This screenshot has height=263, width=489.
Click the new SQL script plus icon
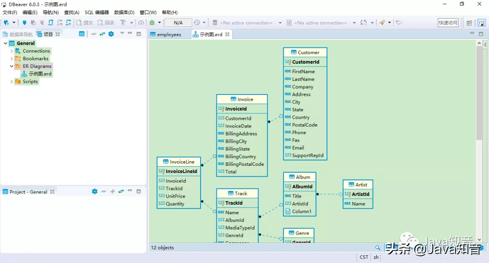pyautogui.click(x=69, y=23)
